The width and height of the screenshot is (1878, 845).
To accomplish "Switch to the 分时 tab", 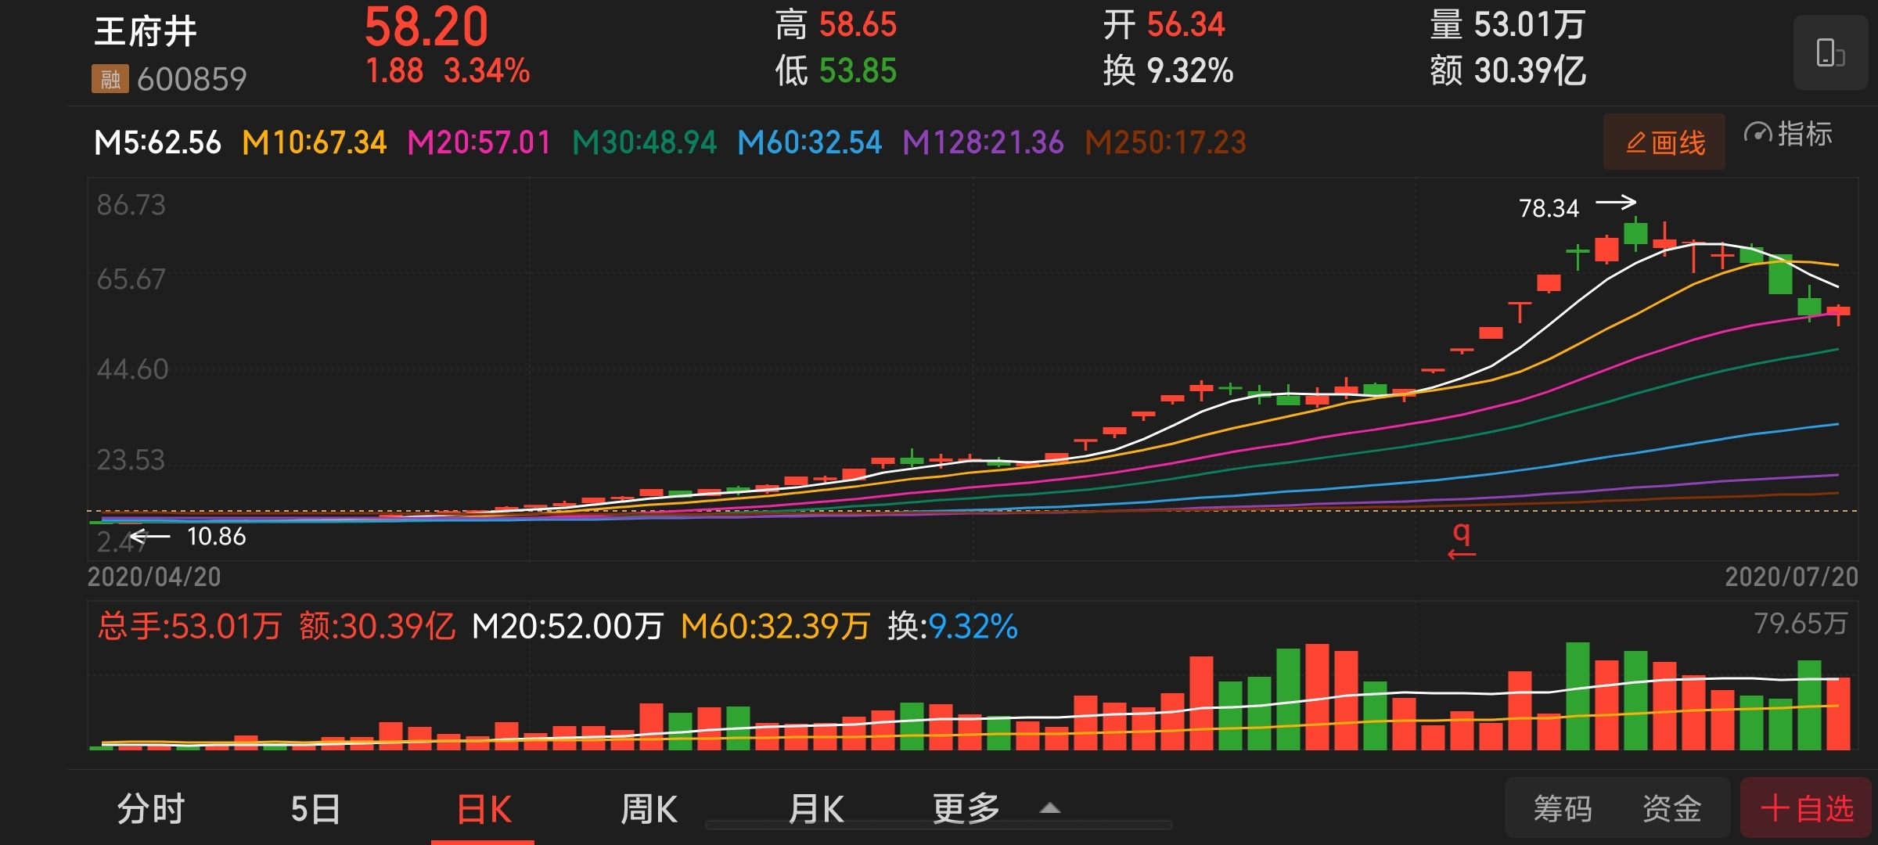I will click(151, 808).
